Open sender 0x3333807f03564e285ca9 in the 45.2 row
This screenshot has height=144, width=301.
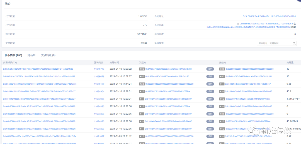pos(168,92)
